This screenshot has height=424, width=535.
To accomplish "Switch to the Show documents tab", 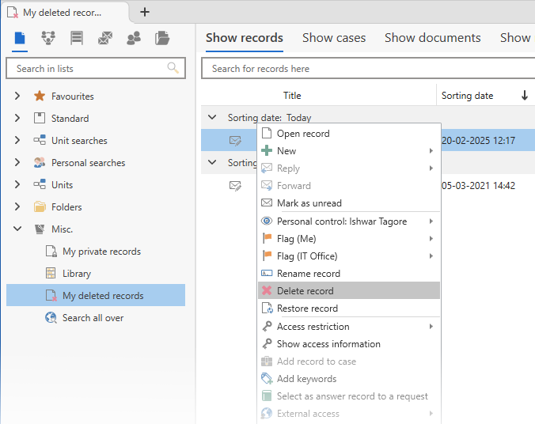I will (x=432, y=38).
